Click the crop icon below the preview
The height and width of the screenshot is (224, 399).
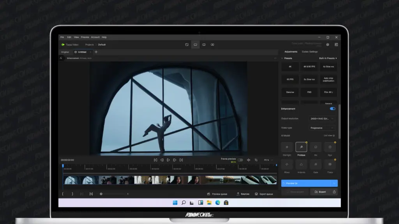pyautogui.click(x=256, y=160)
